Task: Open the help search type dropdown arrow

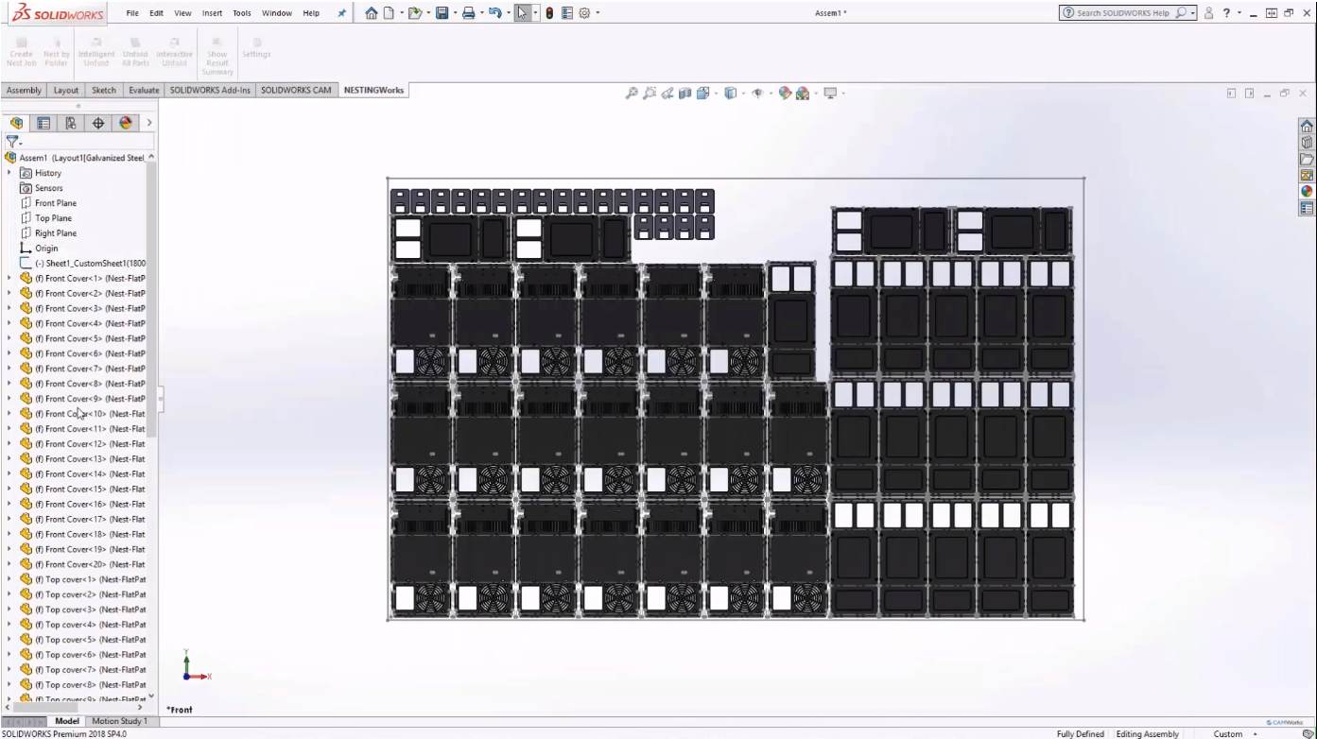Action: (x=1193, y=13)
